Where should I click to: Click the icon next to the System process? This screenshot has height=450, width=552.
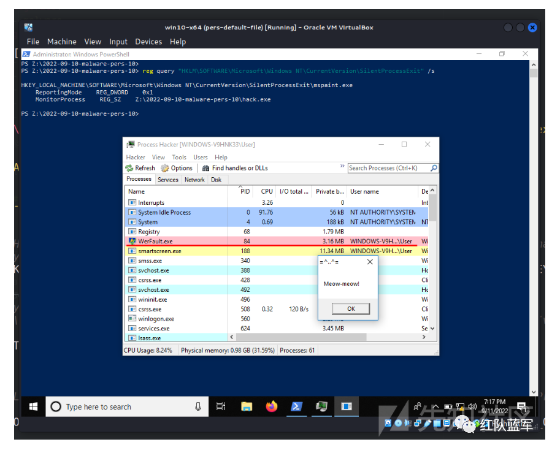132,222
